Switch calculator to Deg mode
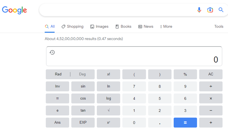 point(82,74)
